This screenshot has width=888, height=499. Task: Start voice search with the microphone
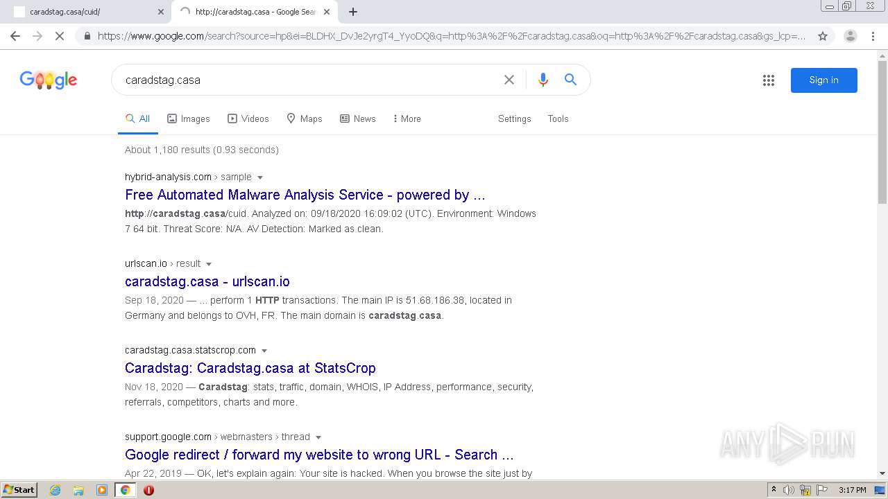click(543, 80)
